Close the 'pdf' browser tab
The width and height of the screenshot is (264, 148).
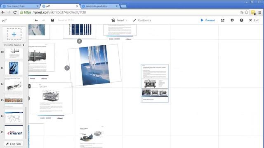point(77,6)
